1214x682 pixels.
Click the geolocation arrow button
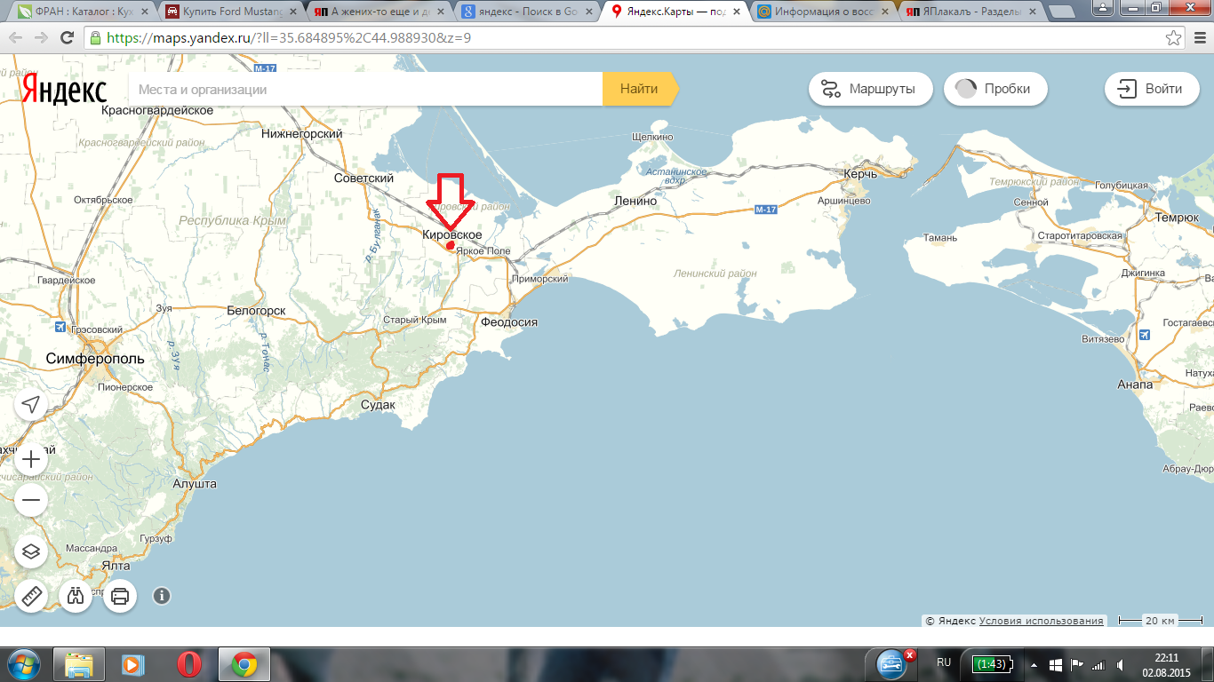tap(31, 405)
